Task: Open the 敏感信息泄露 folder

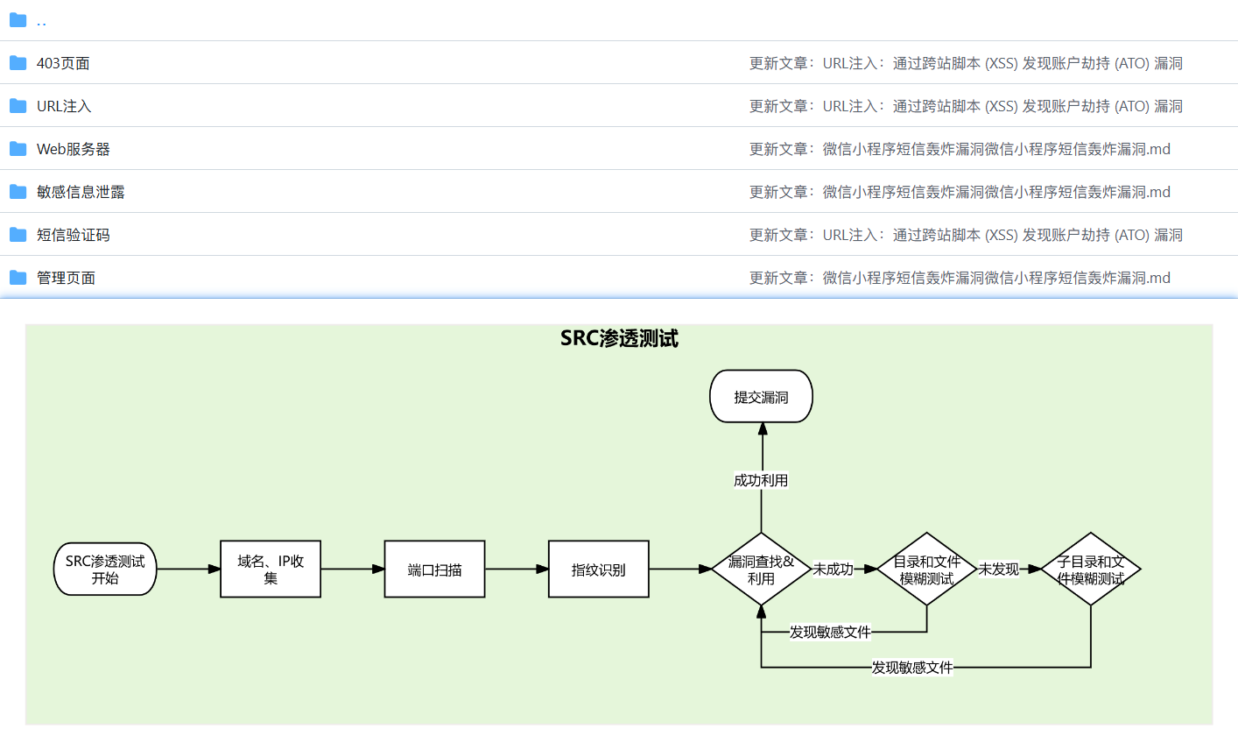Action: pyautogui.click(x=81, y=192)
